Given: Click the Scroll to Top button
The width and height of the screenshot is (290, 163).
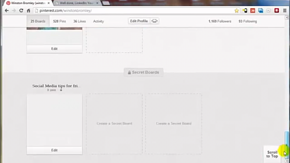Looking at the screenshot, I should click(x=272, y=154).
